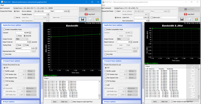Enable TCP No Delay in left window
This screenshot has width=201, height=104.
tap(4, 81)
